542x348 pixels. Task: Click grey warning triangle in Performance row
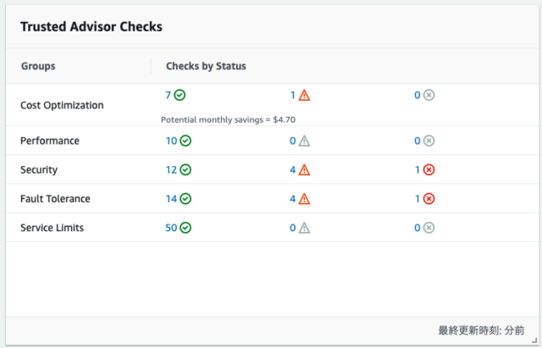click(x=304, y=141)
